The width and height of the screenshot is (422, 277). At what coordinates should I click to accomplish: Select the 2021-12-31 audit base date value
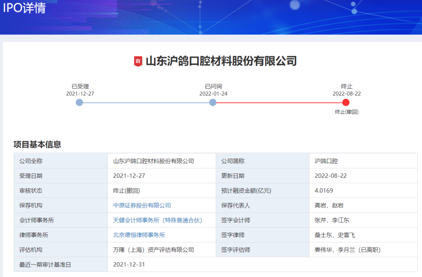coord(129,264)
